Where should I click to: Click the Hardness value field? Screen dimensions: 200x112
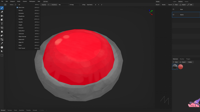pyautogui.click(x=53, y=5)
